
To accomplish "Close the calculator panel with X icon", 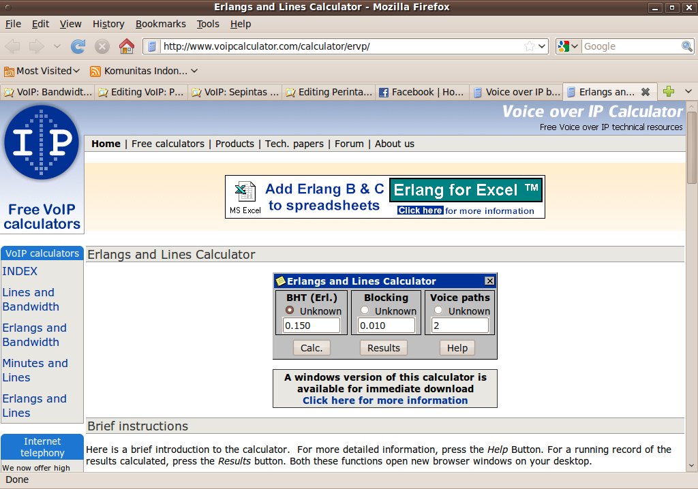I will (x=489, y=281).
